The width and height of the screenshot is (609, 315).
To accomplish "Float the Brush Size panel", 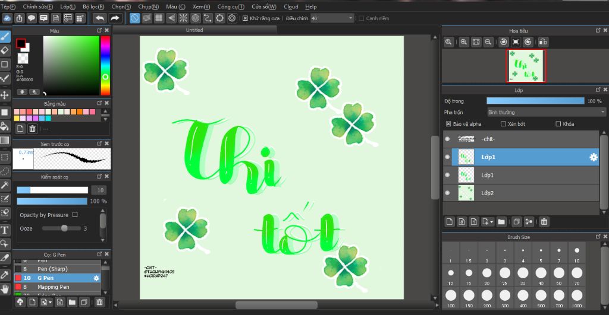I will point(598,236).
